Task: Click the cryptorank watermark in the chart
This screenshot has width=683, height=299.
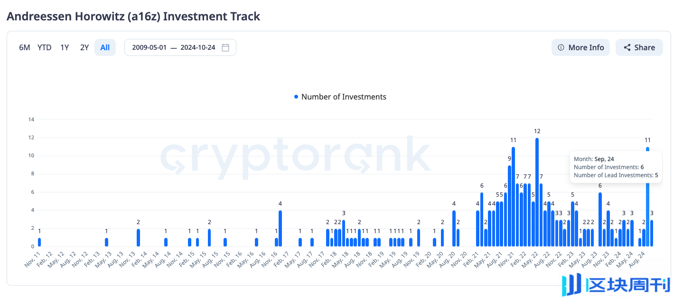Action: 295,155
